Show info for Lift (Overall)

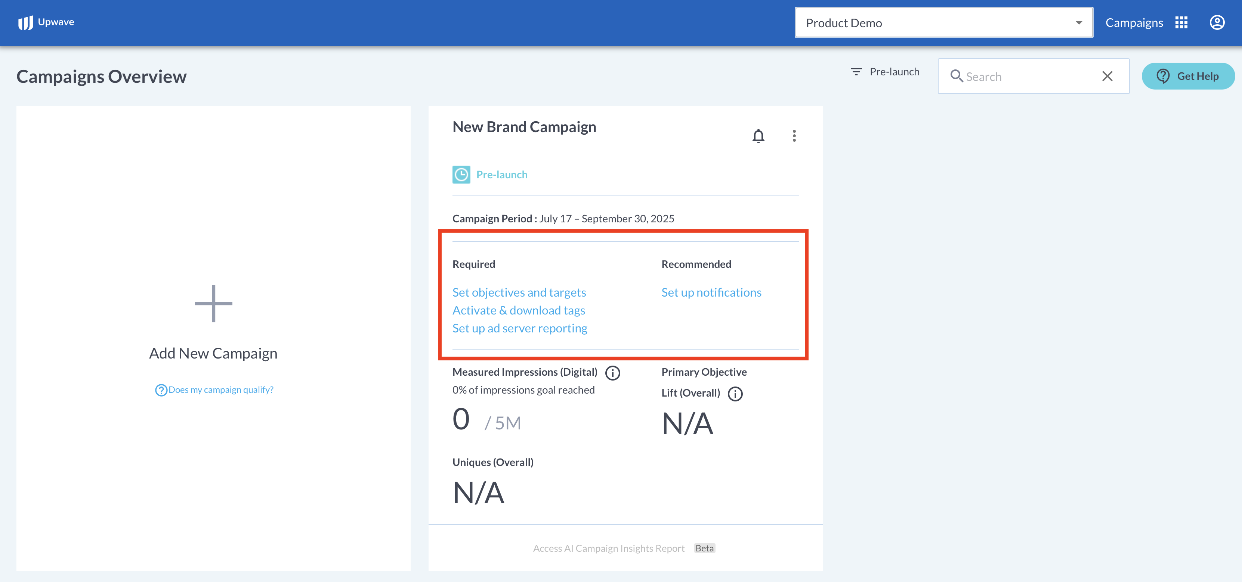tap(735, 394)
